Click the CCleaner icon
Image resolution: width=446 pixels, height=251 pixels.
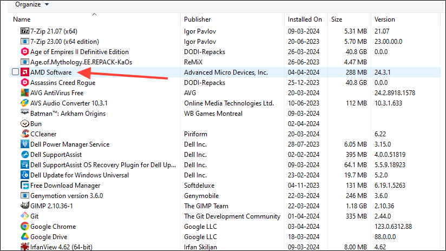(25, 134)
